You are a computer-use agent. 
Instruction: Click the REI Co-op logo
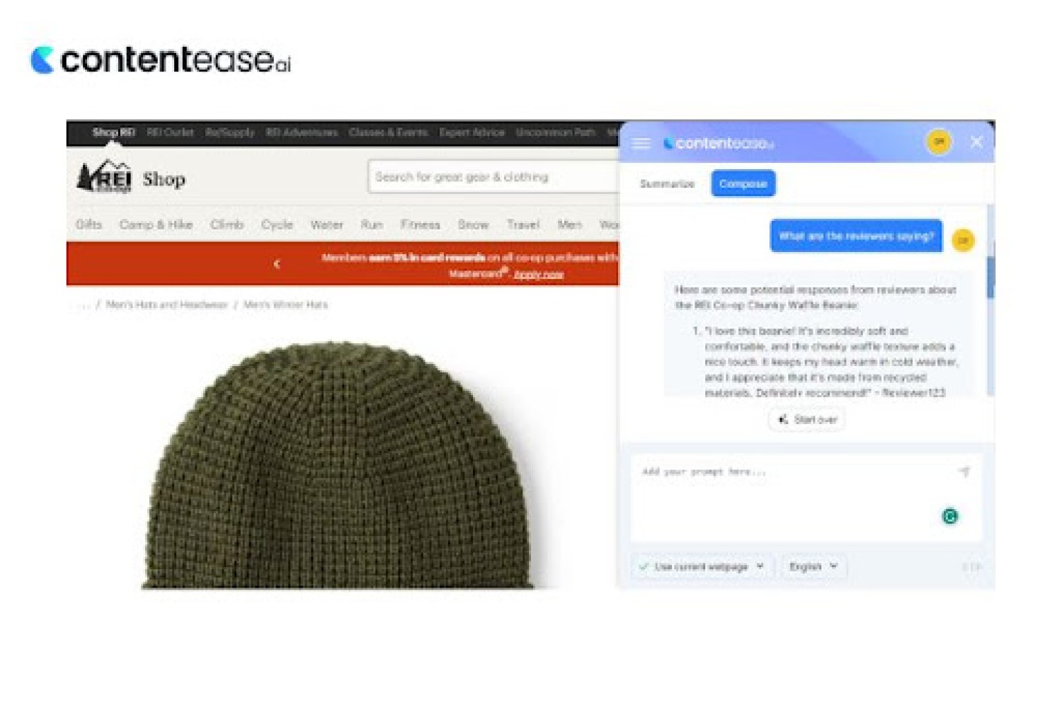[x=105, y=177]
